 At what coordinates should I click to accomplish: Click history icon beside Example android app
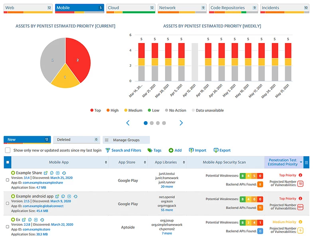click(75, 197)
